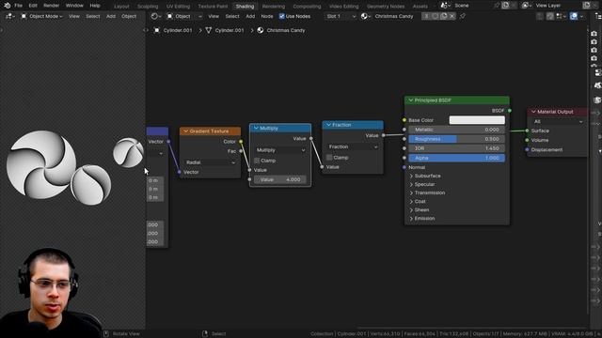
Task: Enable Clamp on the Multiply node
Action: pos(257,161)
